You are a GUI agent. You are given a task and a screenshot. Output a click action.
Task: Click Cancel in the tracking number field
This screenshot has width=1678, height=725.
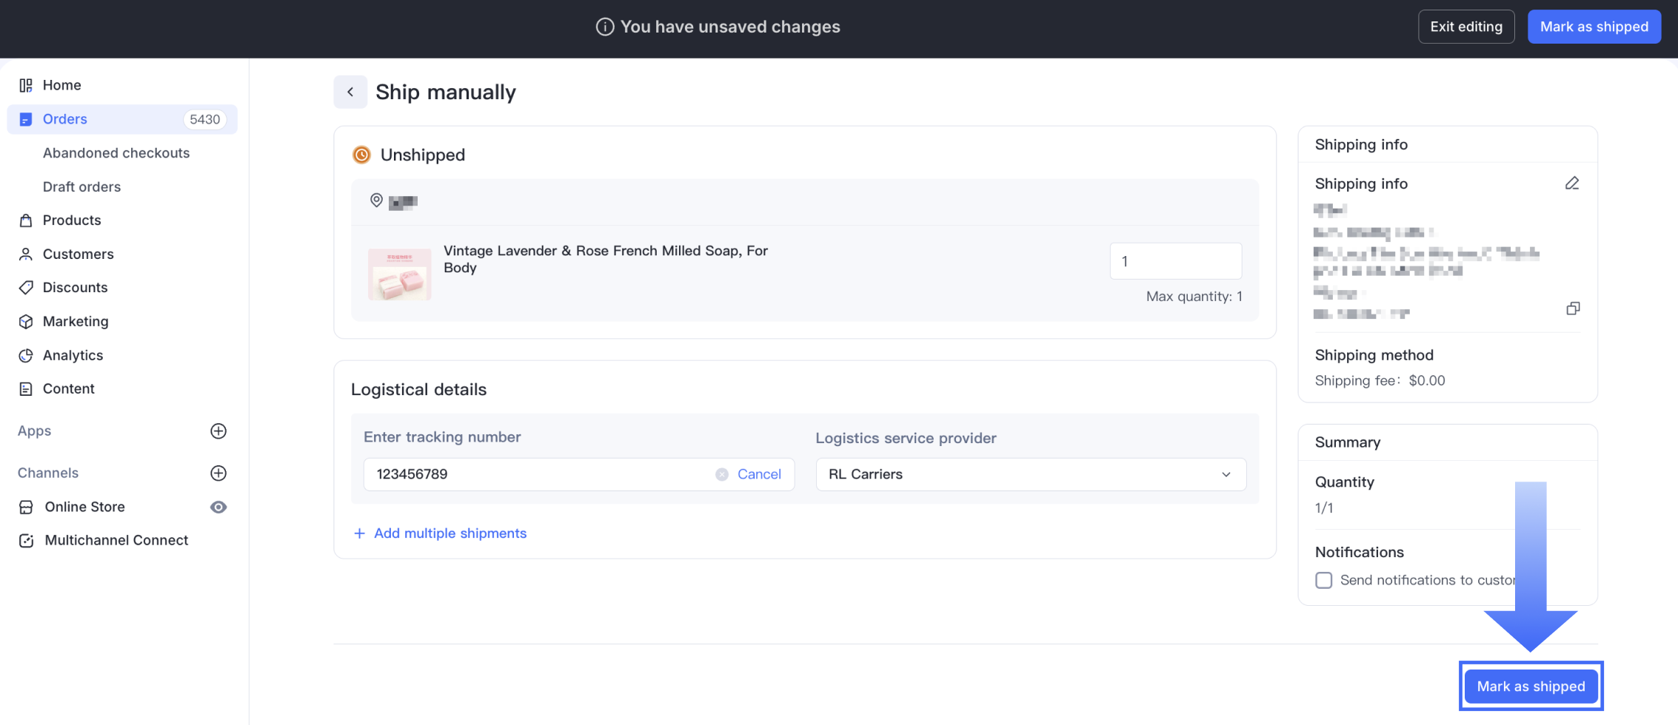[x=759, y=474]
